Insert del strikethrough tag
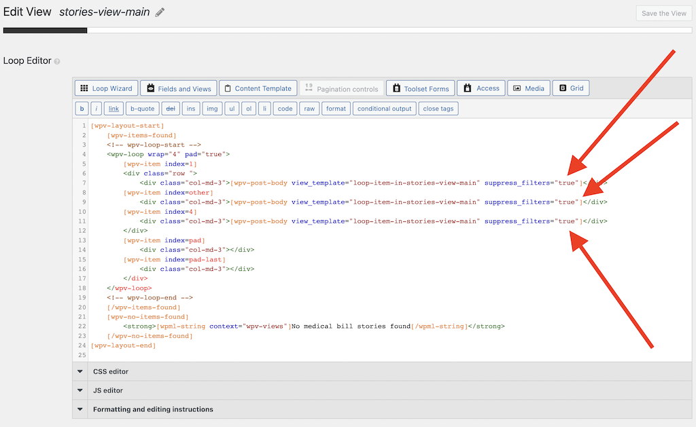The width and height of the screenshot is (696, 427). click(x=171, y=109)
